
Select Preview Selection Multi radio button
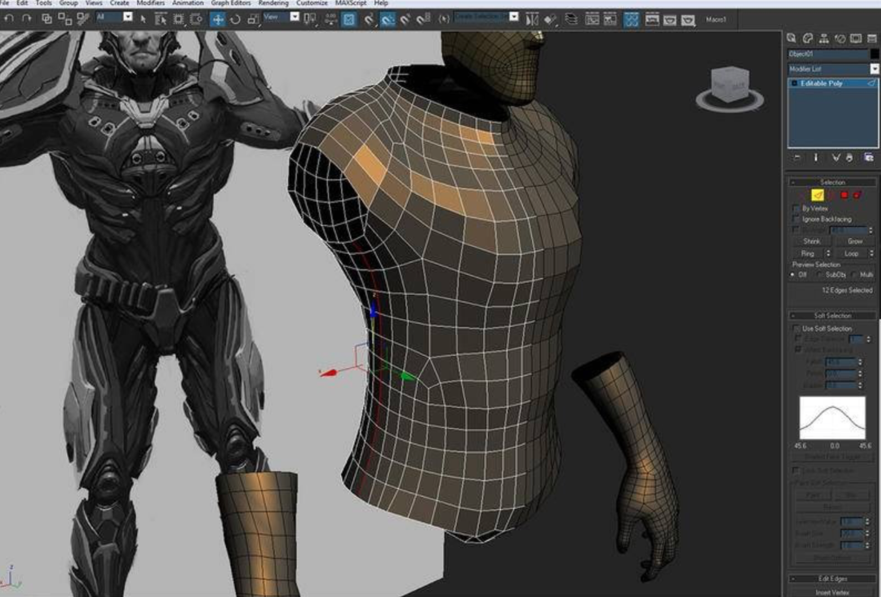pyautogui.click(x=854, y=275)
